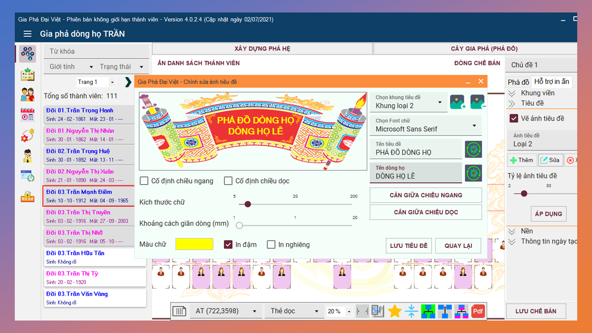Image resolution: width=592 pixels, height=333 pixels.
Task: Click the remove title frame image icon
Action: pyautogui.click(x=478, y=102)
